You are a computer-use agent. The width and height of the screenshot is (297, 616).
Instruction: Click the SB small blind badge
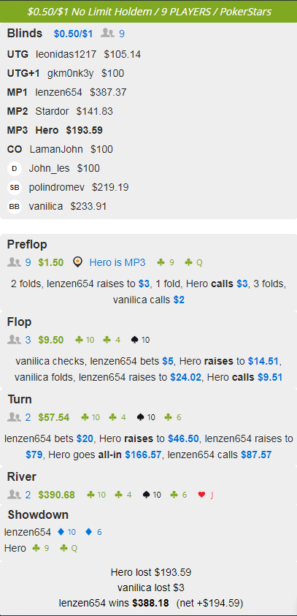point(15,187)
